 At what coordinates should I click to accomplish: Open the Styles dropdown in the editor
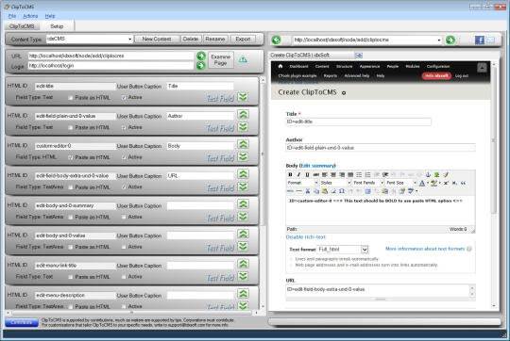[349, 183]
